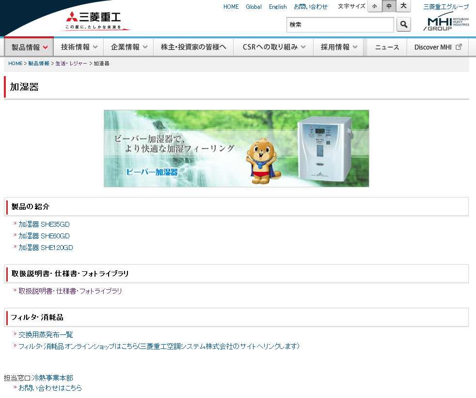Open the 交換用蒸発布一覧 link

46,335
